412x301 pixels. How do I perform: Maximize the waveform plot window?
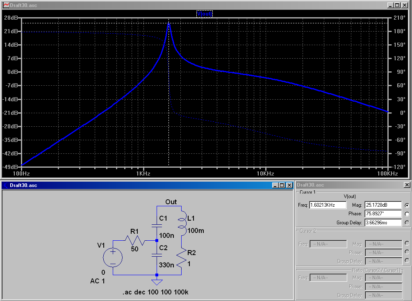[x=397, y=5]
